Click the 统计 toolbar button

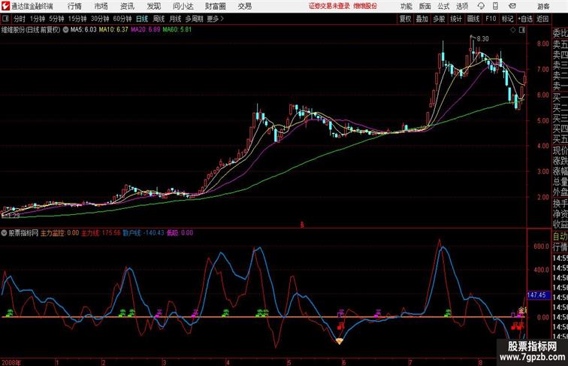[x=456, y=19]
